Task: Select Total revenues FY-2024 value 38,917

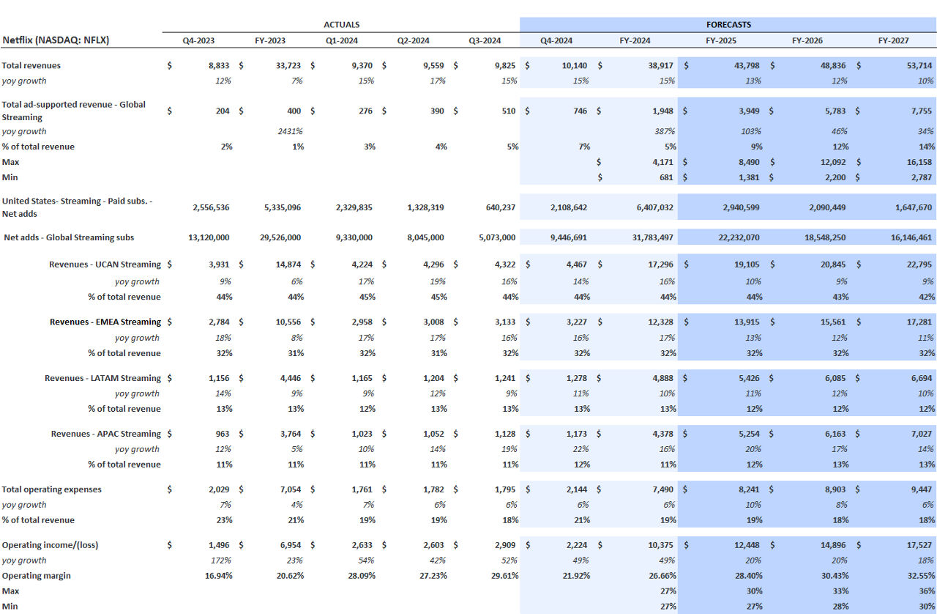Action: pos(660,66)
